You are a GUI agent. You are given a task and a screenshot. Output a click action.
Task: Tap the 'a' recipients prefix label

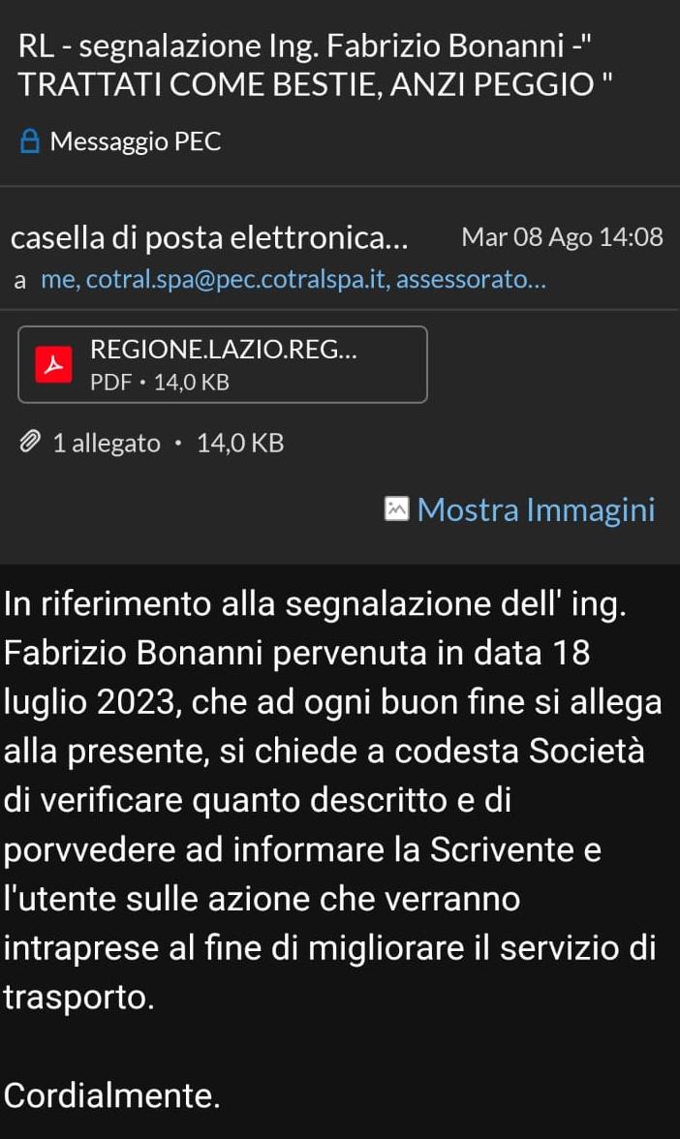pos(20,281)
